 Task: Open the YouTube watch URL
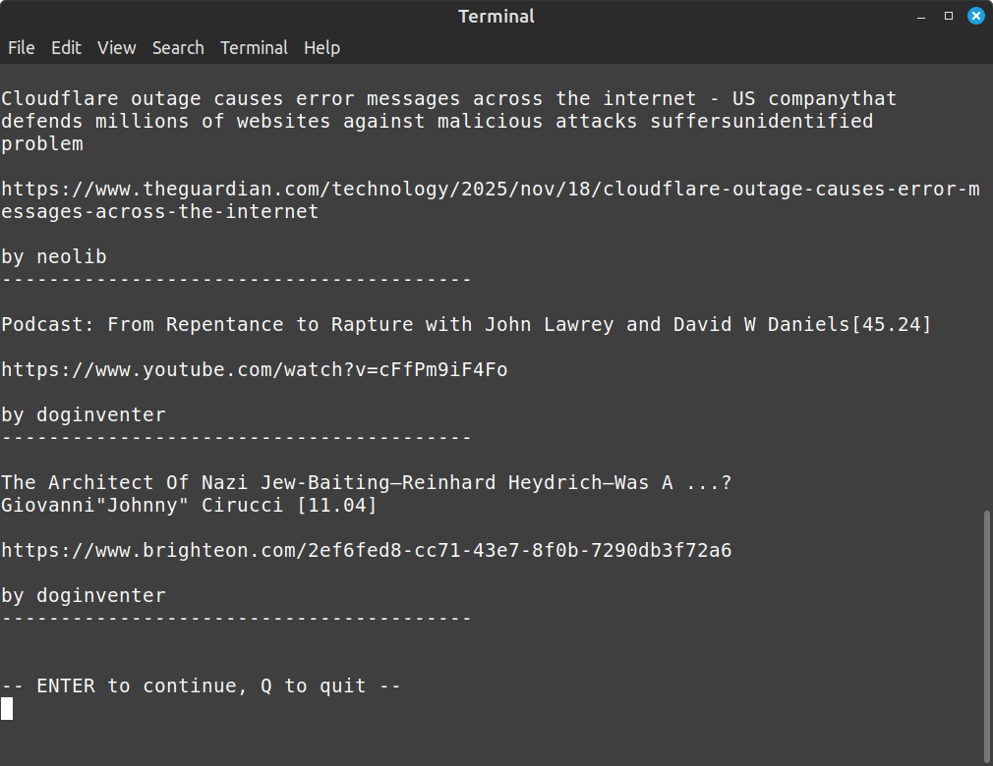pos(254,369)
